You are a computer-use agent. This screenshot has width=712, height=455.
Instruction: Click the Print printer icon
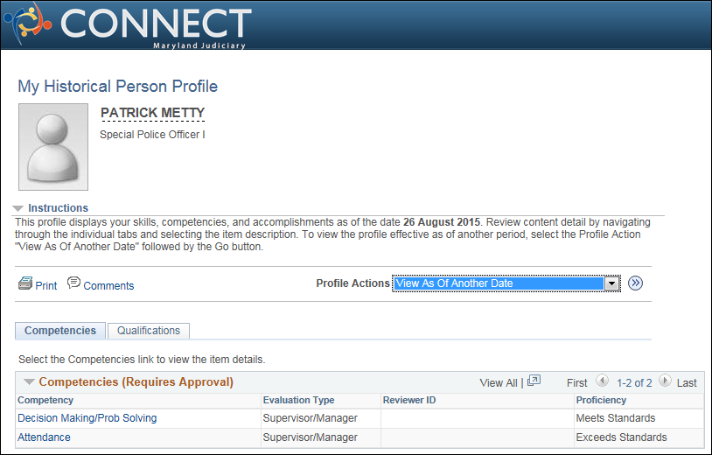25,283
